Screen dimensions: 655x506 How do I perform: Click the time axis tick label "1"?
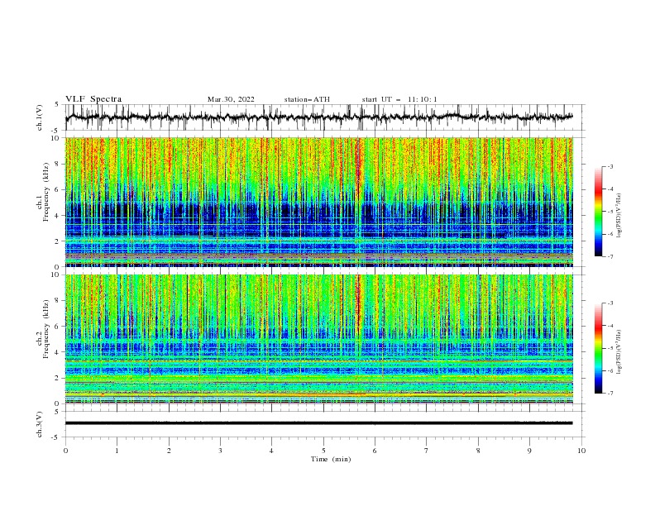(117, 451)
